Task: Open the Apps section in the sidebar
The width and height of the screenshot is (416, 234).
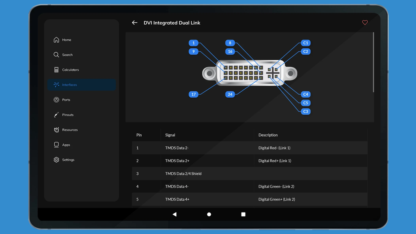Action: coord(66,144)
